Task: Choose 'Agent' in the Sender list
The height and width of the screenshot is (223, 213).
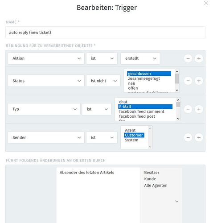Action: pos(130,130)
